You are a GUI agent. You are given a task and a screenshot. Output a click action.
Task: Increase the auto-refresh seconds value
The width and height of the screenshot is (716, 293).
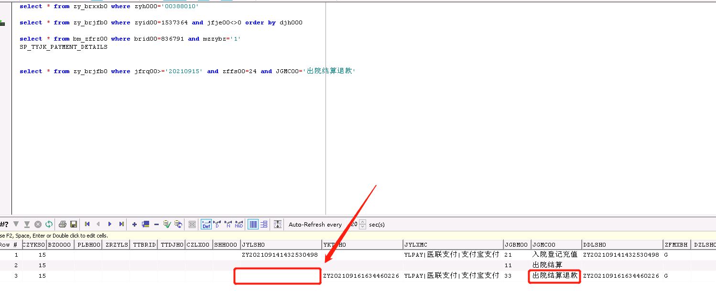tap(362, 222)
